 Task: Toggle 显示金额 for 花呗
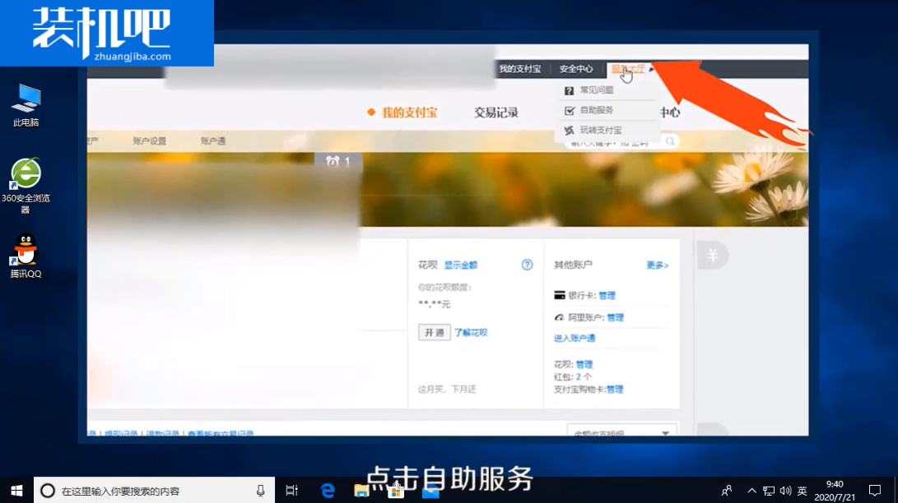pyautogui.click(x=461, y=265)
